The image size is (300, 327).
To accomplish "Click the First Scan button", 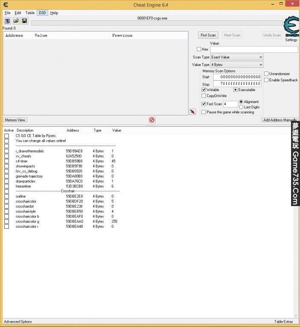I will [208, 35].
